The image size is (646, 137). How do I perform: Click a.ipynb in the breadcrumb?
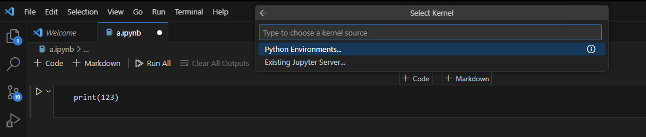tap(61, 49)
